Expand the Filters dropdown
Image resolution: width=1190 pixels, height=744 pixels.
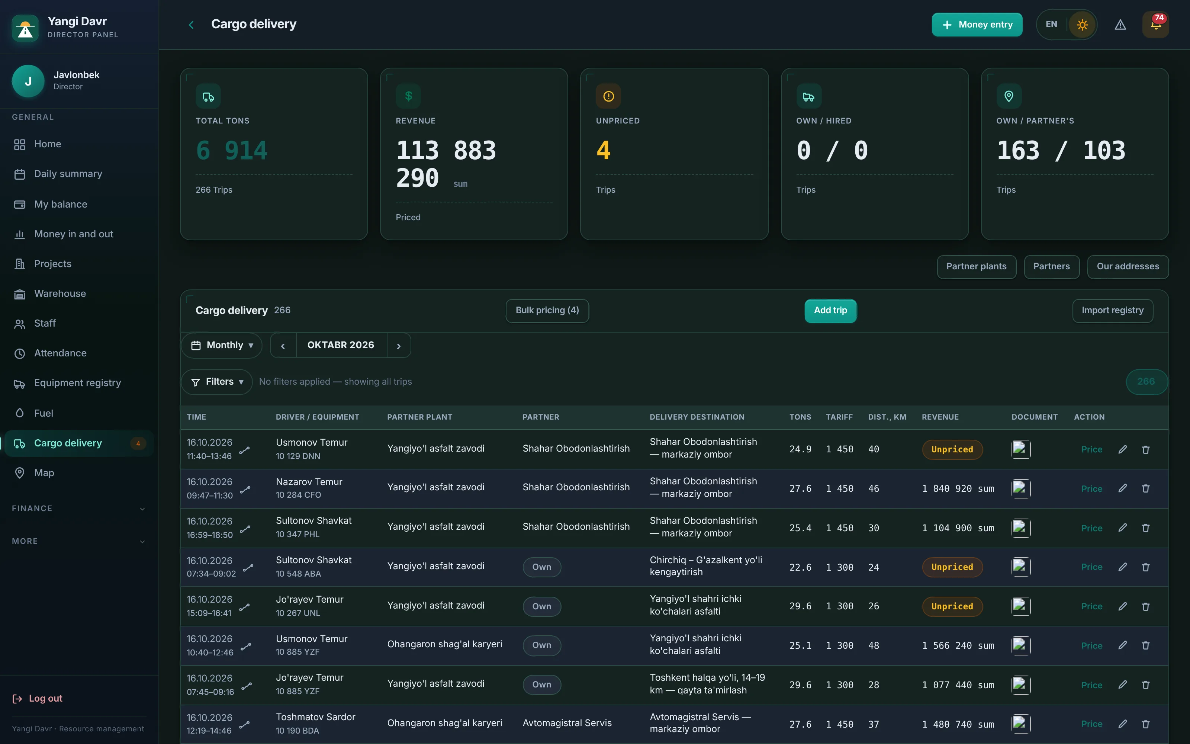point(217,382)
